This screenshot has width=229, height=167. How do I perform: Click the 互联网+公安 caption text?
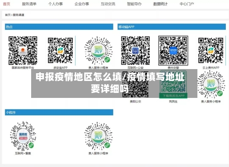click(x=136, y=68)
